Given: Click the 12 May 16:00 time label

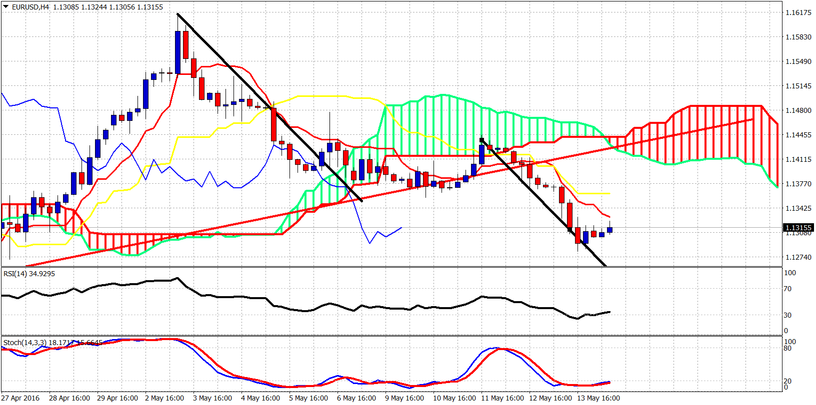Looking at the screenshot, I should 550,398.
